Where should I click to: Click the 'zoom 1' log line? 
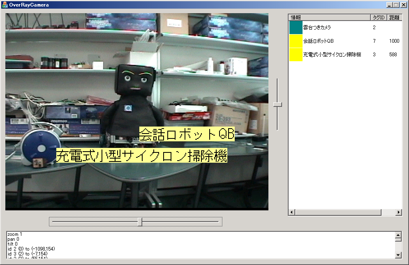click(15, 234)
